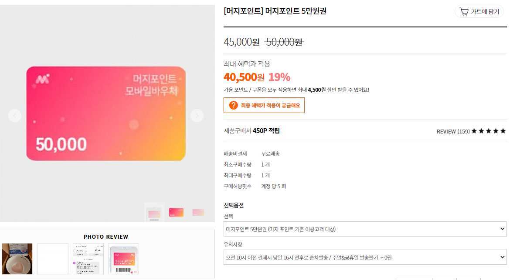Select the last faded card gallery thumbnail

tap(198, 213)
